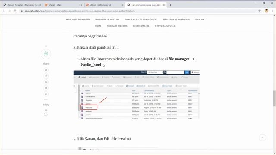Click the Reply label in the sidebar

(46, 105)
